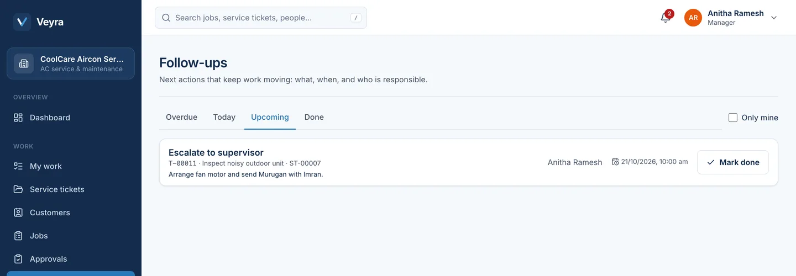
Task: Click the Follow-ups page heading
Action: click(x=193, y=63)
